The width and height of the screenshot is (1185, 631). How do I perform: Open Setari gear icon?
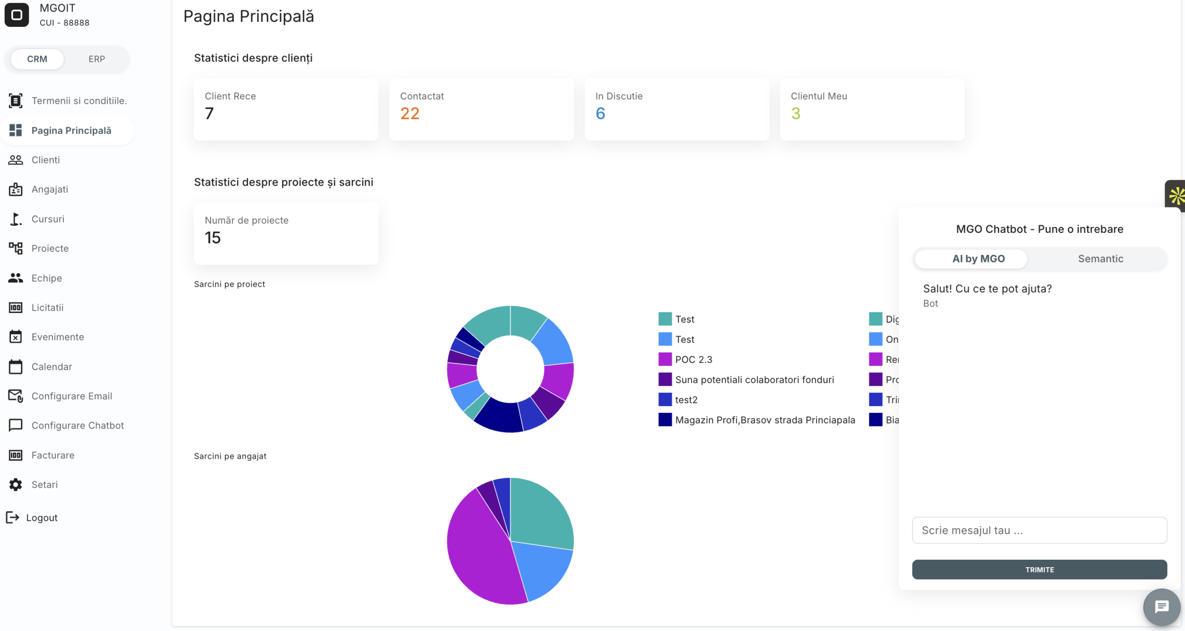pyautogui.click(x=15, y=484)
